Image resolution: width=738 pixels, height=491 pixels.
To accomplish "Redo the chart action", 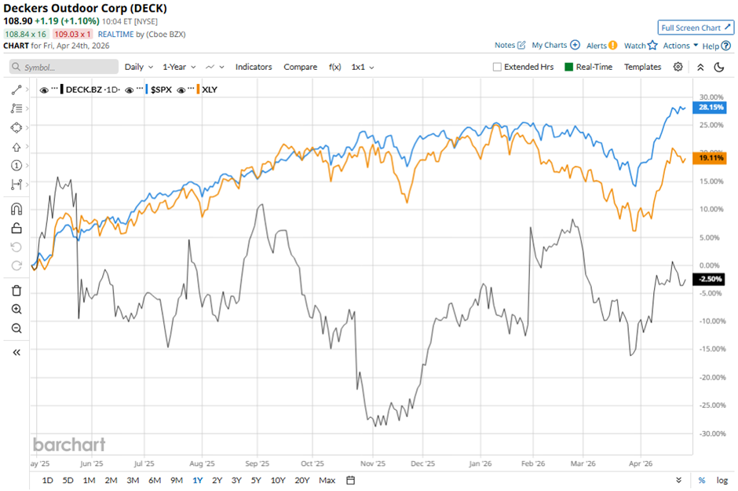I will tap(16, 266).
